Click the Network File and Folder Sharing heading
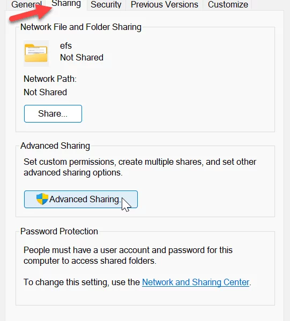Viewport: 290px width, 321px height. point(81,27)
